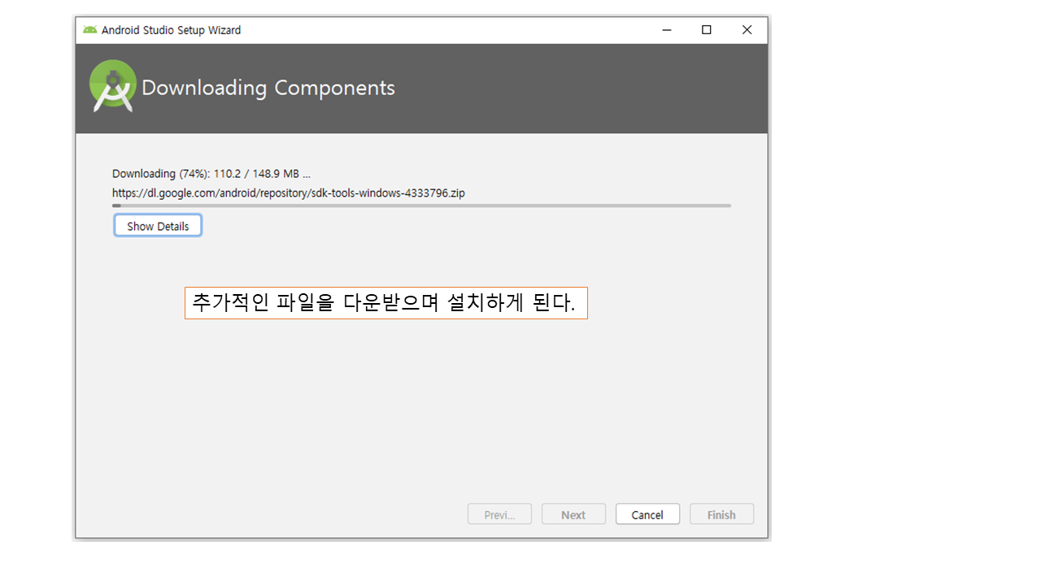
Task: Click the Android Studio logo in header
Action: (113, 86)
